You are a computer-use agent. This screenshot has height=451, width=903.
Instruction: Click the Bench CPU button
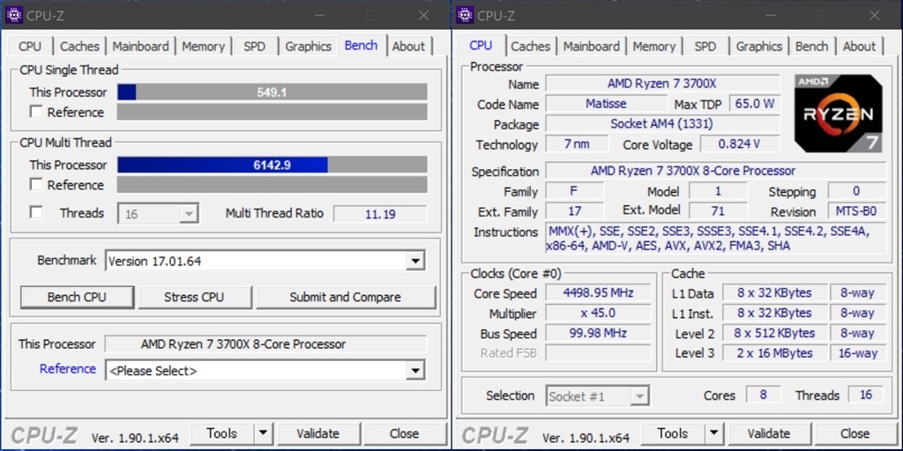click(x=78, y=298)
